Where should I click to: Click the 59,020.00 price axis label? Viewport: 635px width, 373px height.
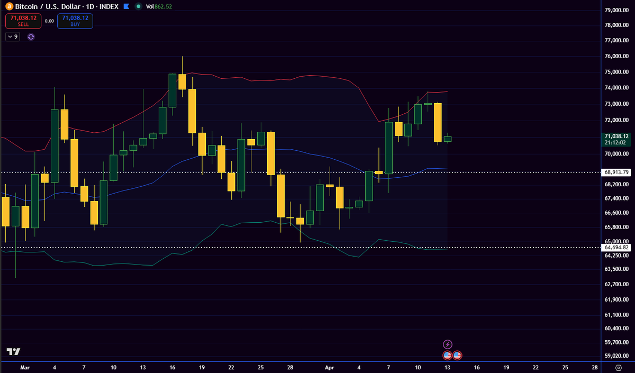coord(616,356)
